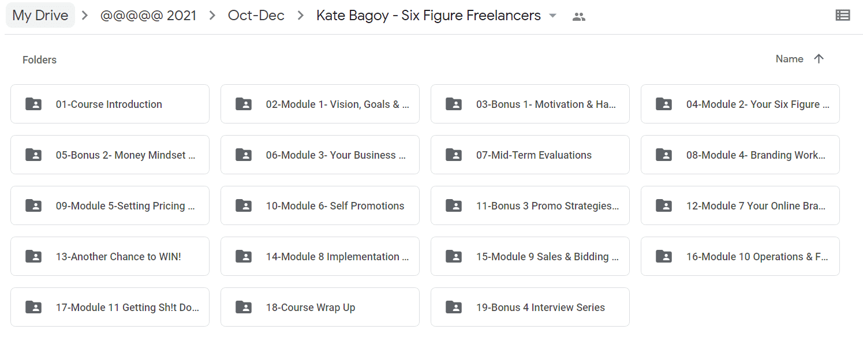The width and height of the screenshot is (863, 337).
Task: Click folder icon of 07-Mid-Term Evaluations
Action: [454, 155]
